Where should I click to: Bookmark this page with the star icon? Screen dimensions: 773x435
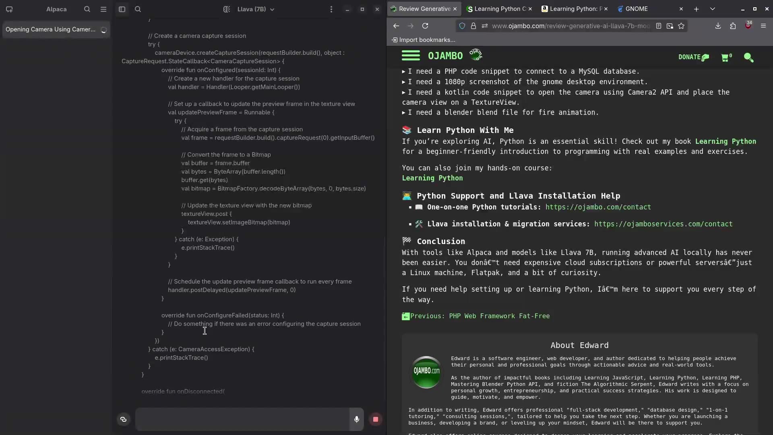click(682, 26)
